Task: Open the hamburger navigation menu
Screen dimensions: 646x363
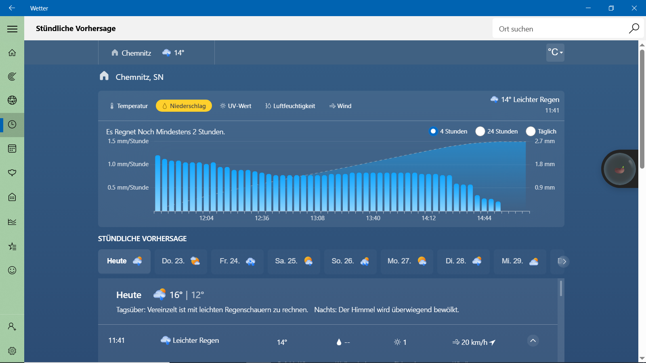Action: click(x=12, y=29)
